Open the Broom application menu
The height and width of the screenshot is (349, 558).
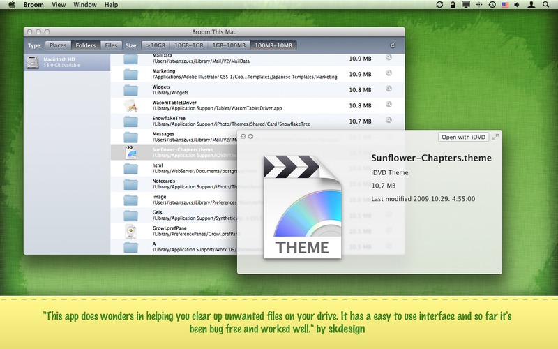tap(33, 5)
